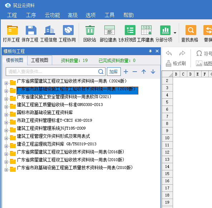Click the 已完成资料数量: 0 label
Screen dimensions: 212x208
[117, 61]
